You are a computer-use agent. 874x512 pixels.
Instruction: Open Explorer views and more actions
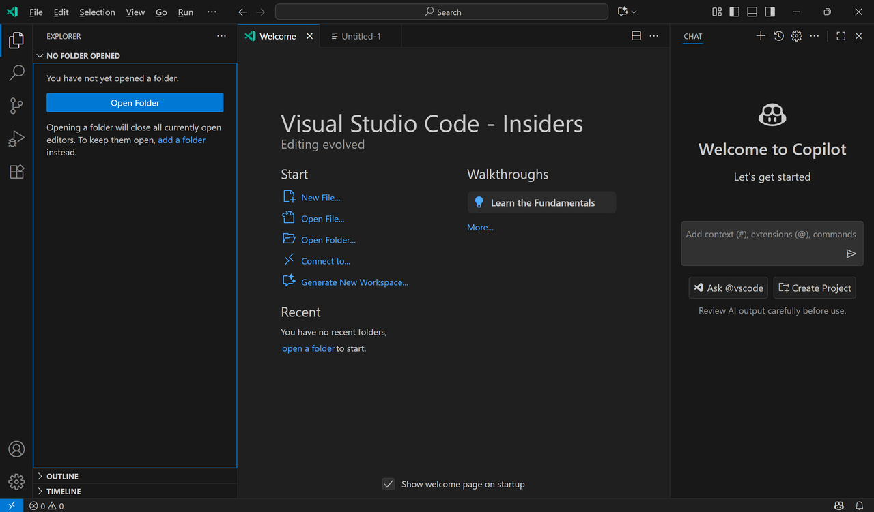[x=221, y=36]
